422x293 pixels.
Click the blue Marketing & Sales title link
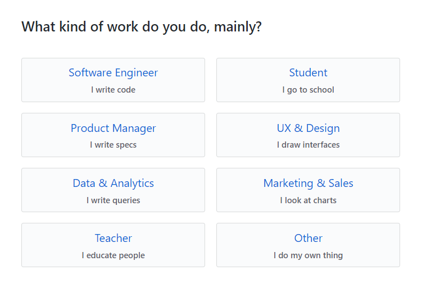coord(308,183)
